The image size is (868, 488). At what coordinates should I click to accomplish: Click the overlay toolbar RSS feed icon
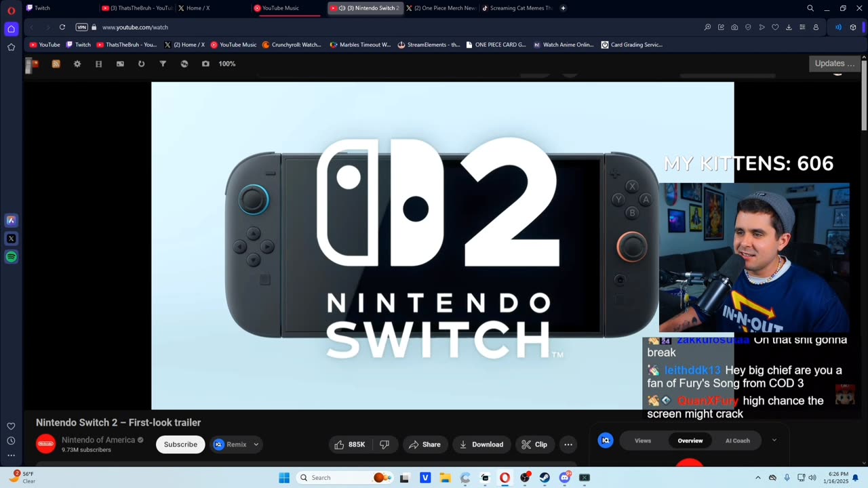(56, 64)
